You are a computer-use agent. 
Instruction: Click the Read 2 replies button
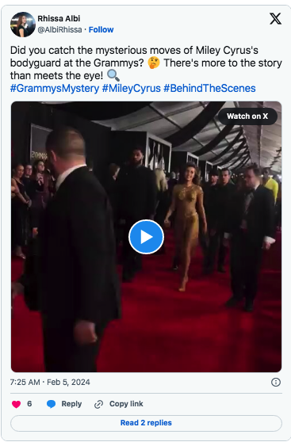tap(146, 423)
